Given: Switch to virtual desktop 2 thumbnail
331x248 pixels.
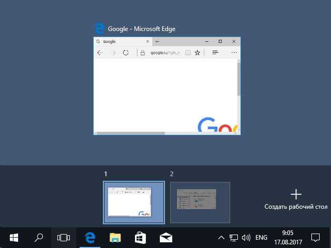Looking at the screenshot, I should (200, 203).
